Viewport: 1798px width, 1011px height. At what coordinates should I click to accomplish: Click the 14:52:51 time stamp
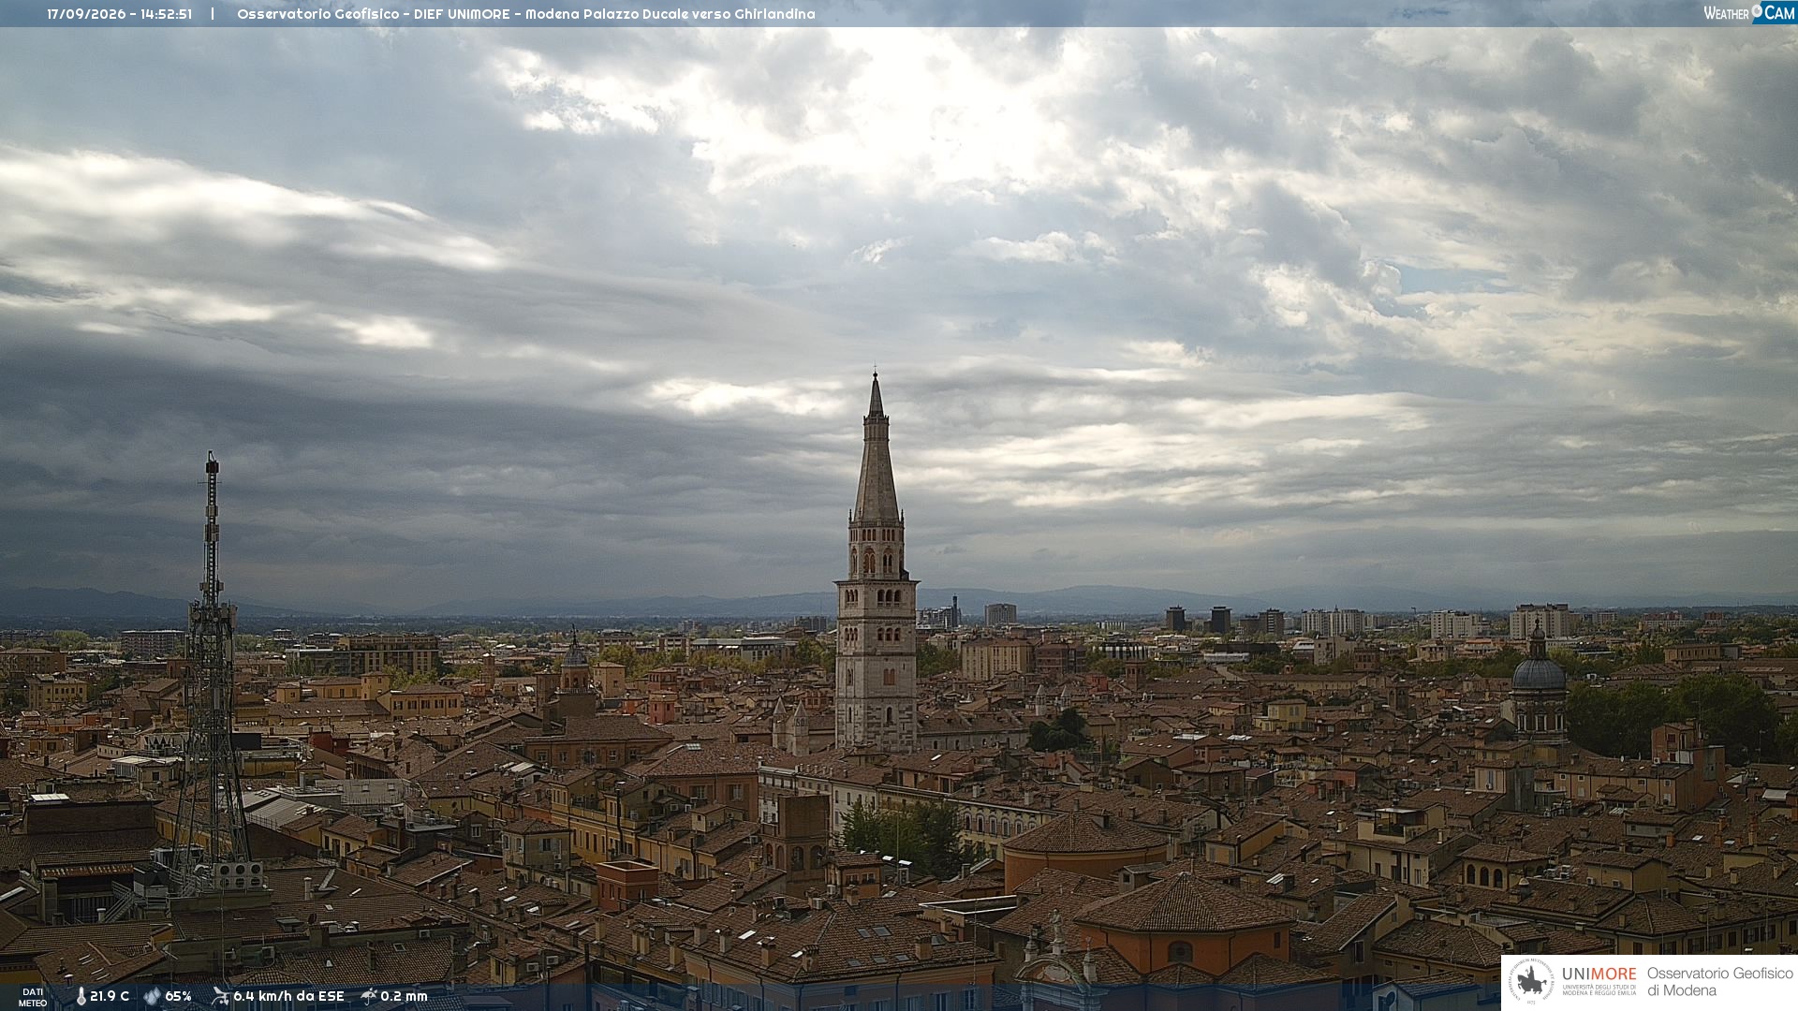pyautogui.click(x=167, y=14)
